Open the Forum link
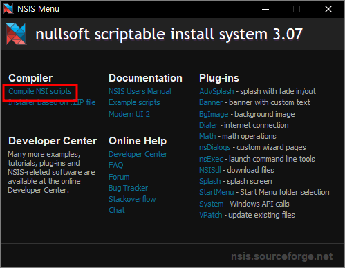Viewport: 345px width, 268px height. point(119,177)
